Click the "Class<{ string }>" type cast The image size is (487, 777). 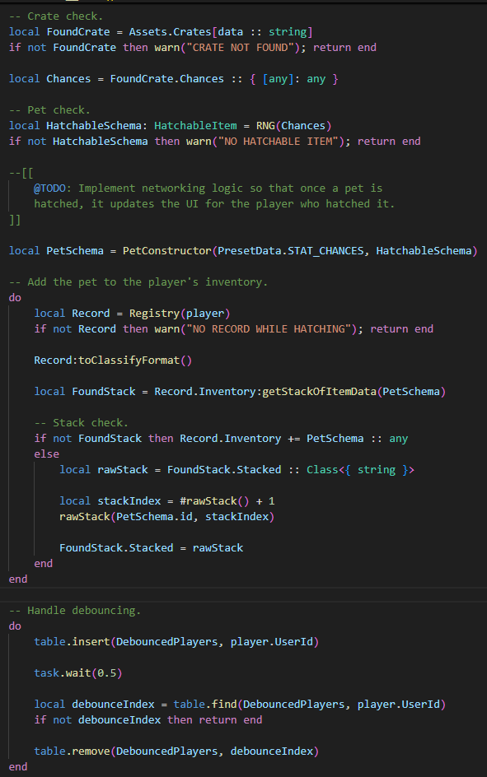(x=360, y=470)
